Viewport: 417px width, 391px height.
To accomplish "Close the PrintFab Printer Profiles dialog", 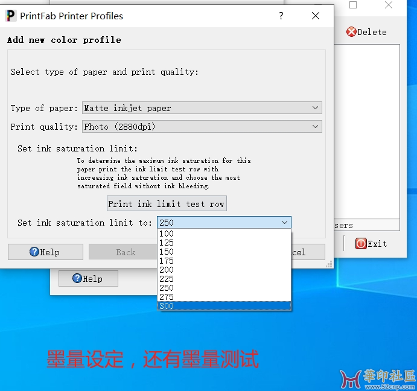I will coord(316,16).
